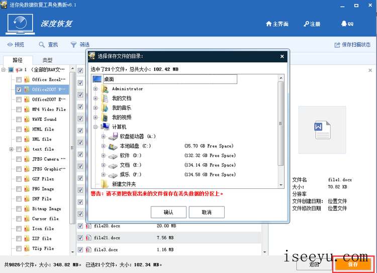Toggle the file20.docx checkbox
Image resolution: width=377 pixels, height=273 pixels.
[80, 226]
